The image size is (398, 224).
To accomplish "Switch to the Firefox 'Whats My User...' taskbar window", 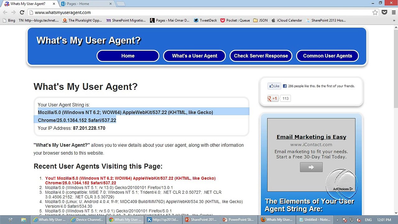I will 277,220.
